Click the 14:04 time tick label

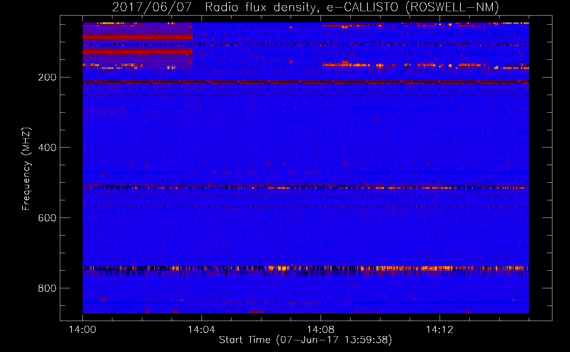202,330
